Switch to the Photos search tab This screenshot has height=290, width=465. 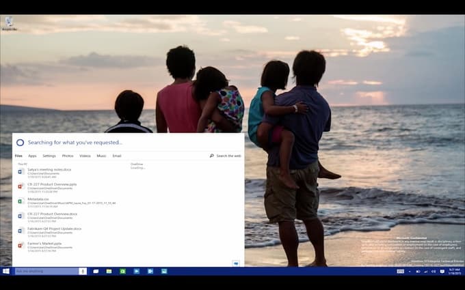(68, 156)
